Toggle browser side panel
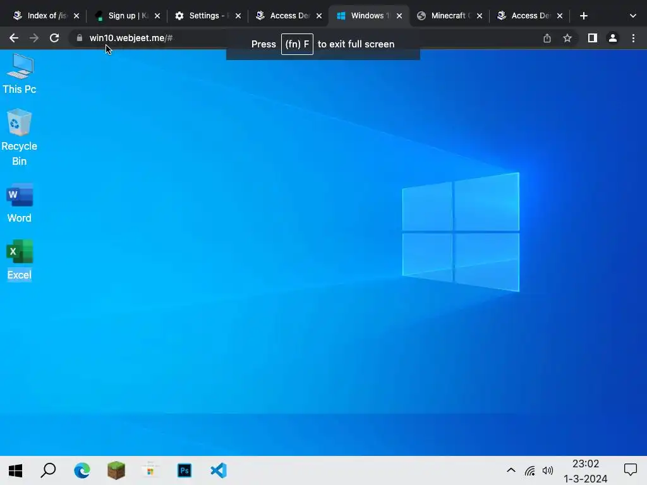This screenshot has height=485, width=647. pyautogui.click(x=593, y=38)
